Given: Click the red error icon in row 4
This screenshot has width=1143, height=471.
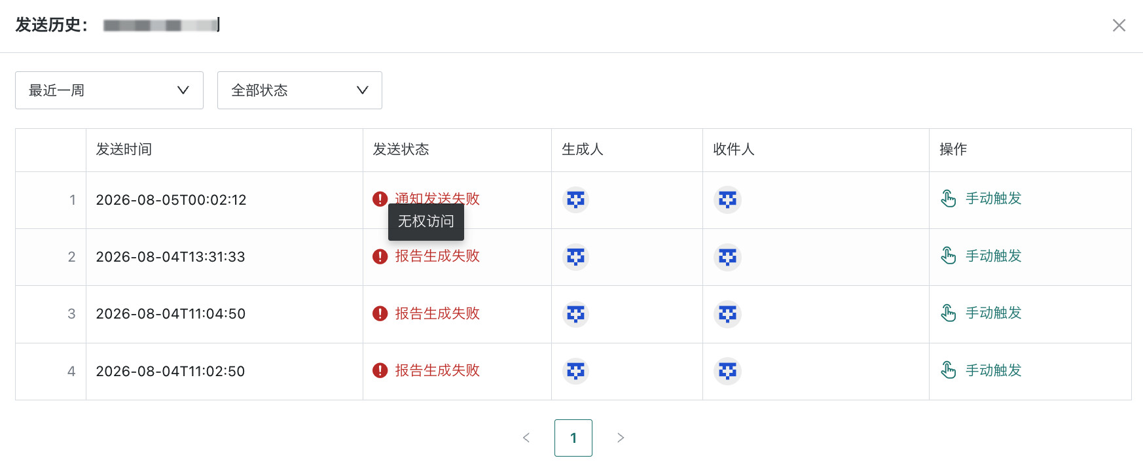Looking at the screenshot, I should pyautogui.click(x=380, y=371).
